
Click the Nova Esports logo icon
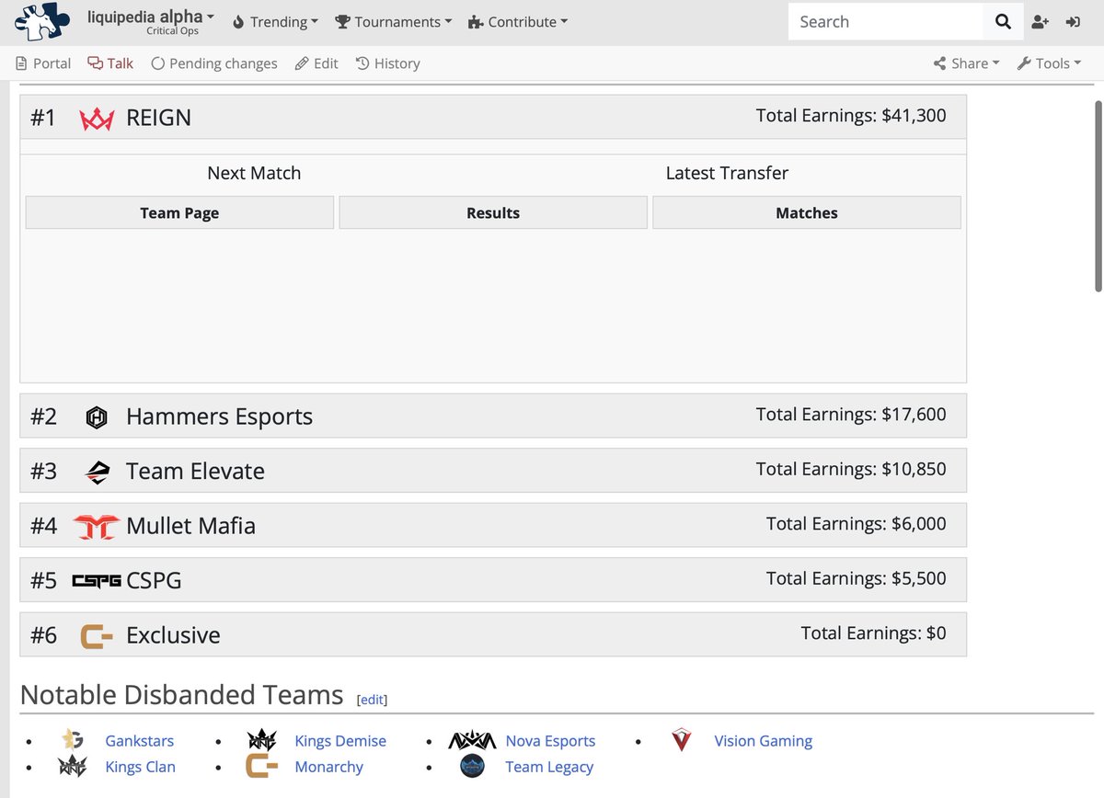click(472, 740)
